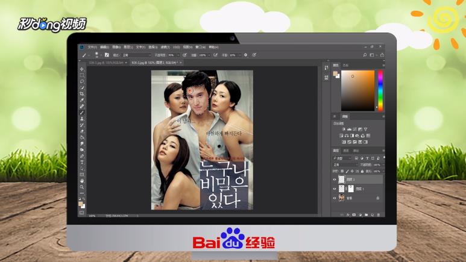Open the brush opacity slider arrow
466x262 pixels.
click(178, 55)
